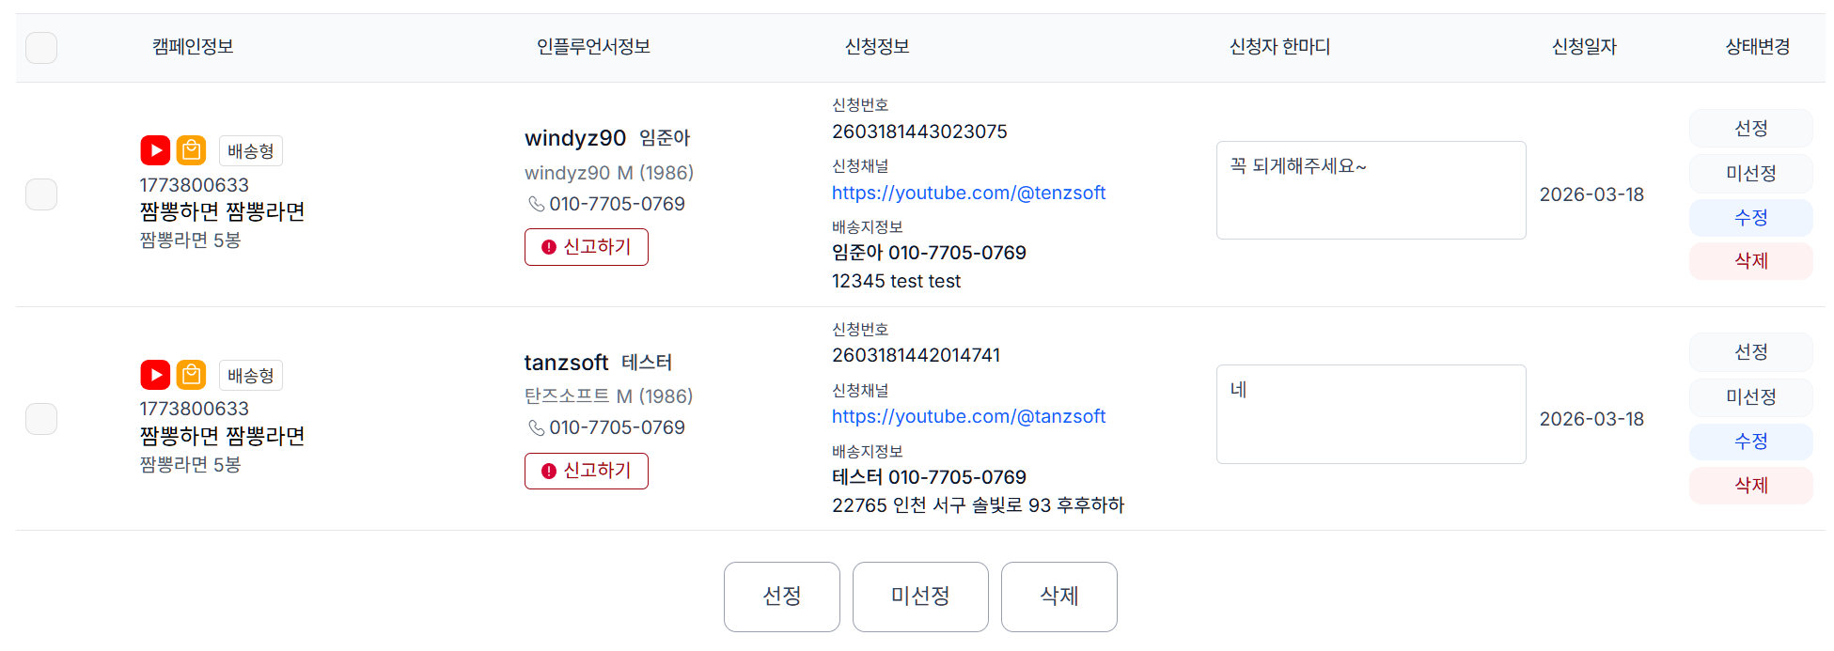Click the comment box containing 꼭 되게해주세요~
The width and height of the screenshot is (1834, 651).
tap(1371, 190)
